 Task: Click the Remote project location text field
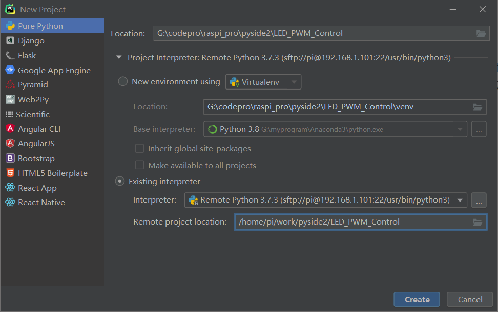click(361, 222)
